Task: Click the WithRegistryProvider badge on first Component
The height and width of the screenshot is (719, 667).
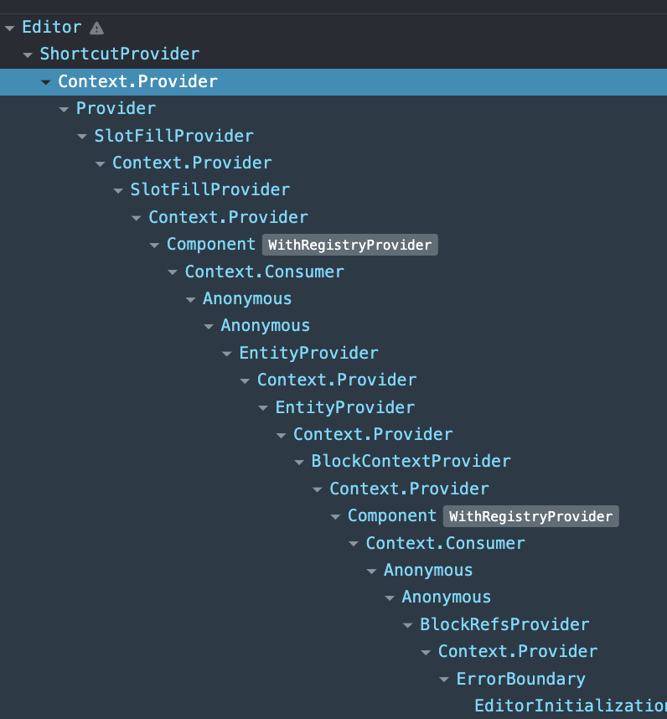Action: 349,245
